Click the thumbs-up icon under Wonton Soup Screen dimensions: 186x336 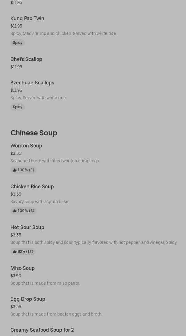click(x=15, y=170)
